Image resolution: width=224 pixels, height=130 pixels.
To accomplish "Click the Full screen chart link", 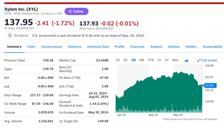I will pos(209,60).
